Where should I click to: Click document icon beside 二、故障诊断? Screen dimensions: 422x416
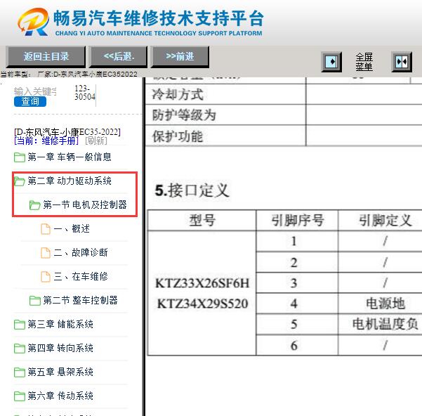pyautogui.click(x=46, y=253)
